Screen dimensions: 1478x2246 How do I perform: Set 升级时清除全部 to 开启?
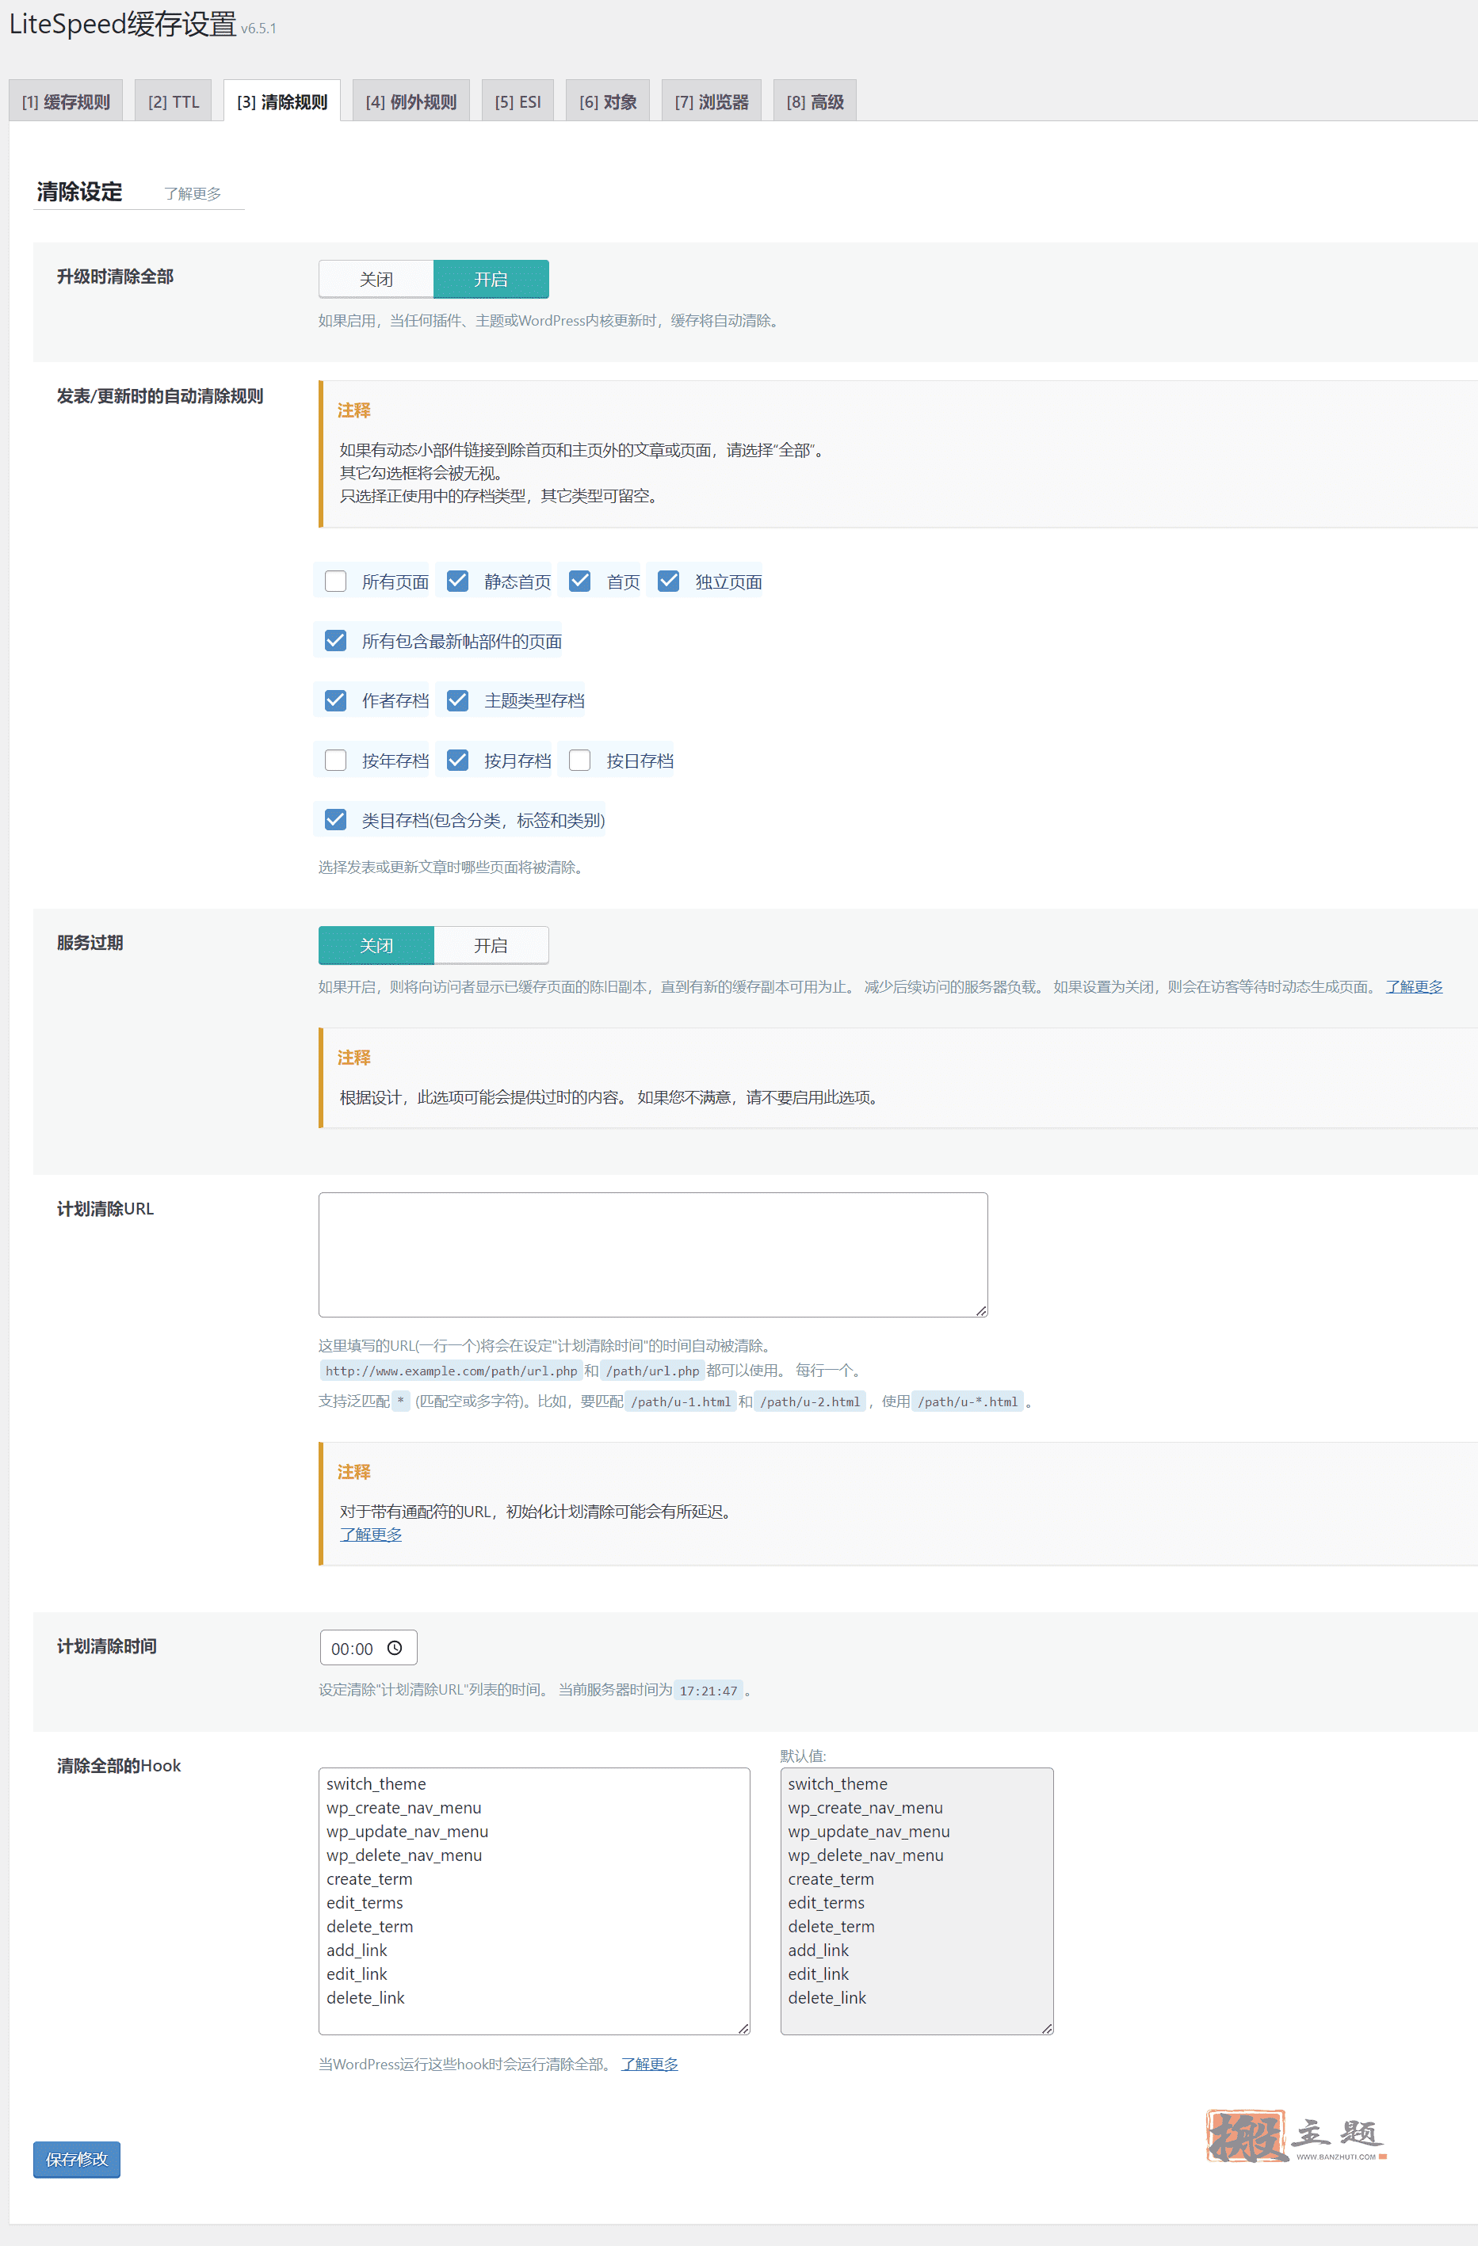(491, 280)
